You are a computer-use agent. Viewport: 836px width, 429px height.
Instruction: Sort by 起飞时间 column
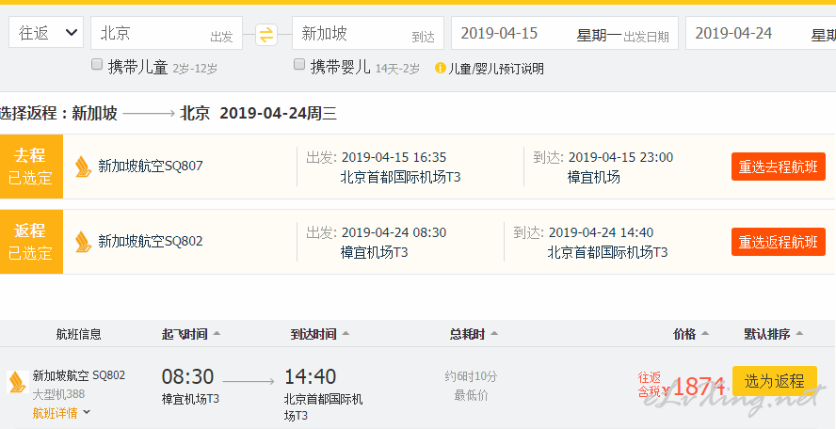click(x=191, y=335)
